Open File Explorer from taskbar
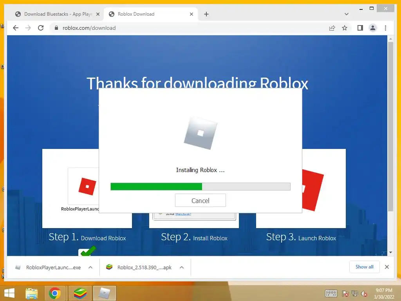The height and width of the screenshot is (301, 401). [32, 293]
